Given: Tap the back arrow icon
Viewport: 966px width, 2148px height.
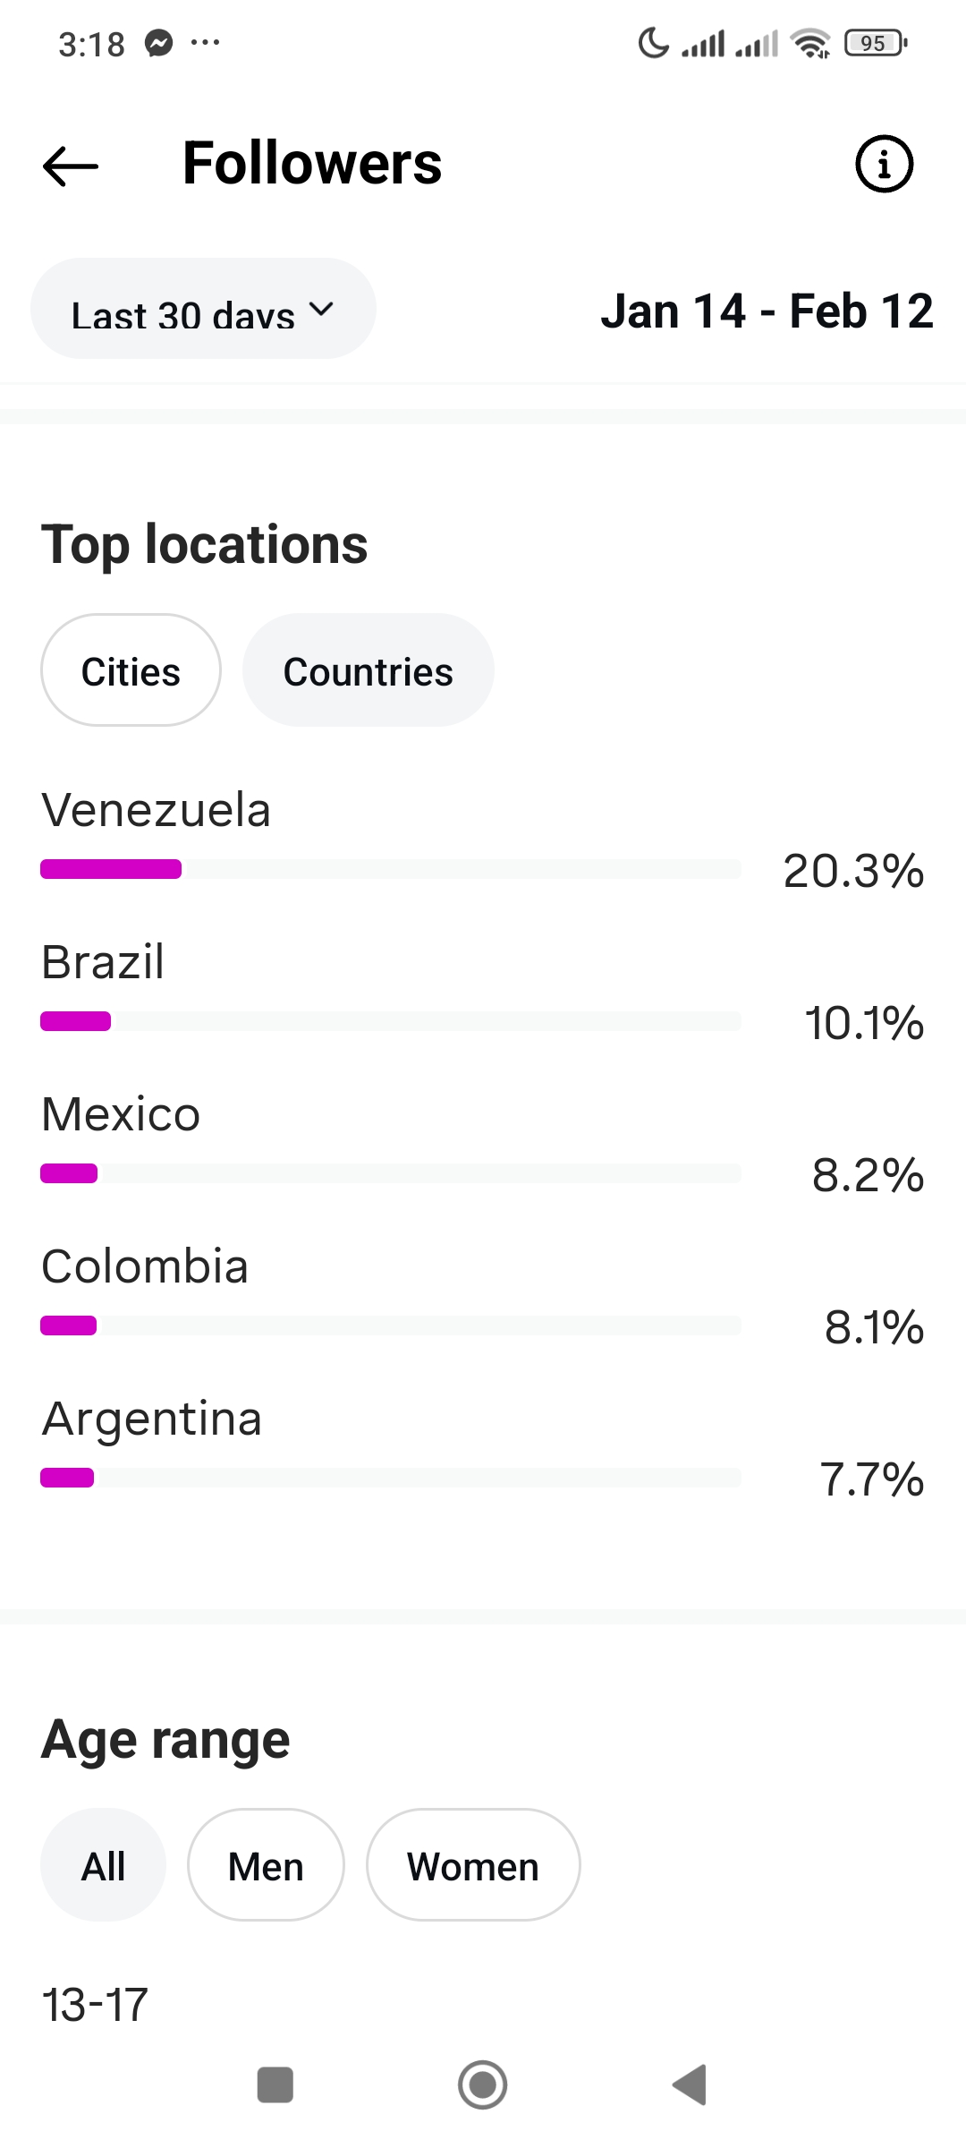Looking at the screenshot, I should (x=71, y=166).
